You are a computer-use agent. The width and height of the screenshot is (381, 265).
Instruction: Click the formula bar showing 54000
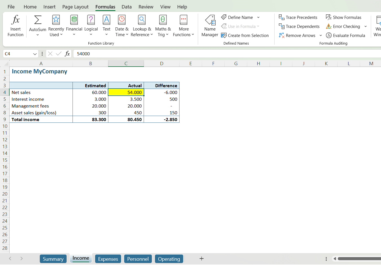198,54
